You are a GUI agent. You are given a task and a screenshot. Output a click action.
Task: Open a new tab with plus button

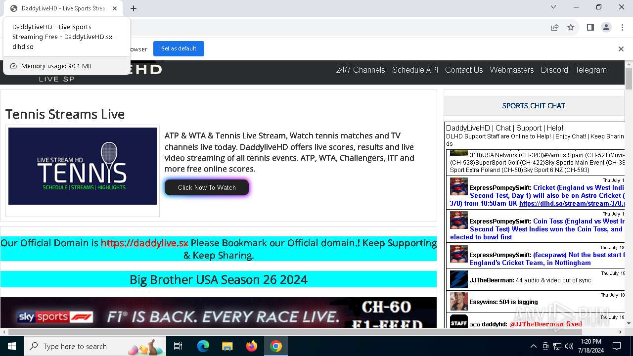(134, 8)
